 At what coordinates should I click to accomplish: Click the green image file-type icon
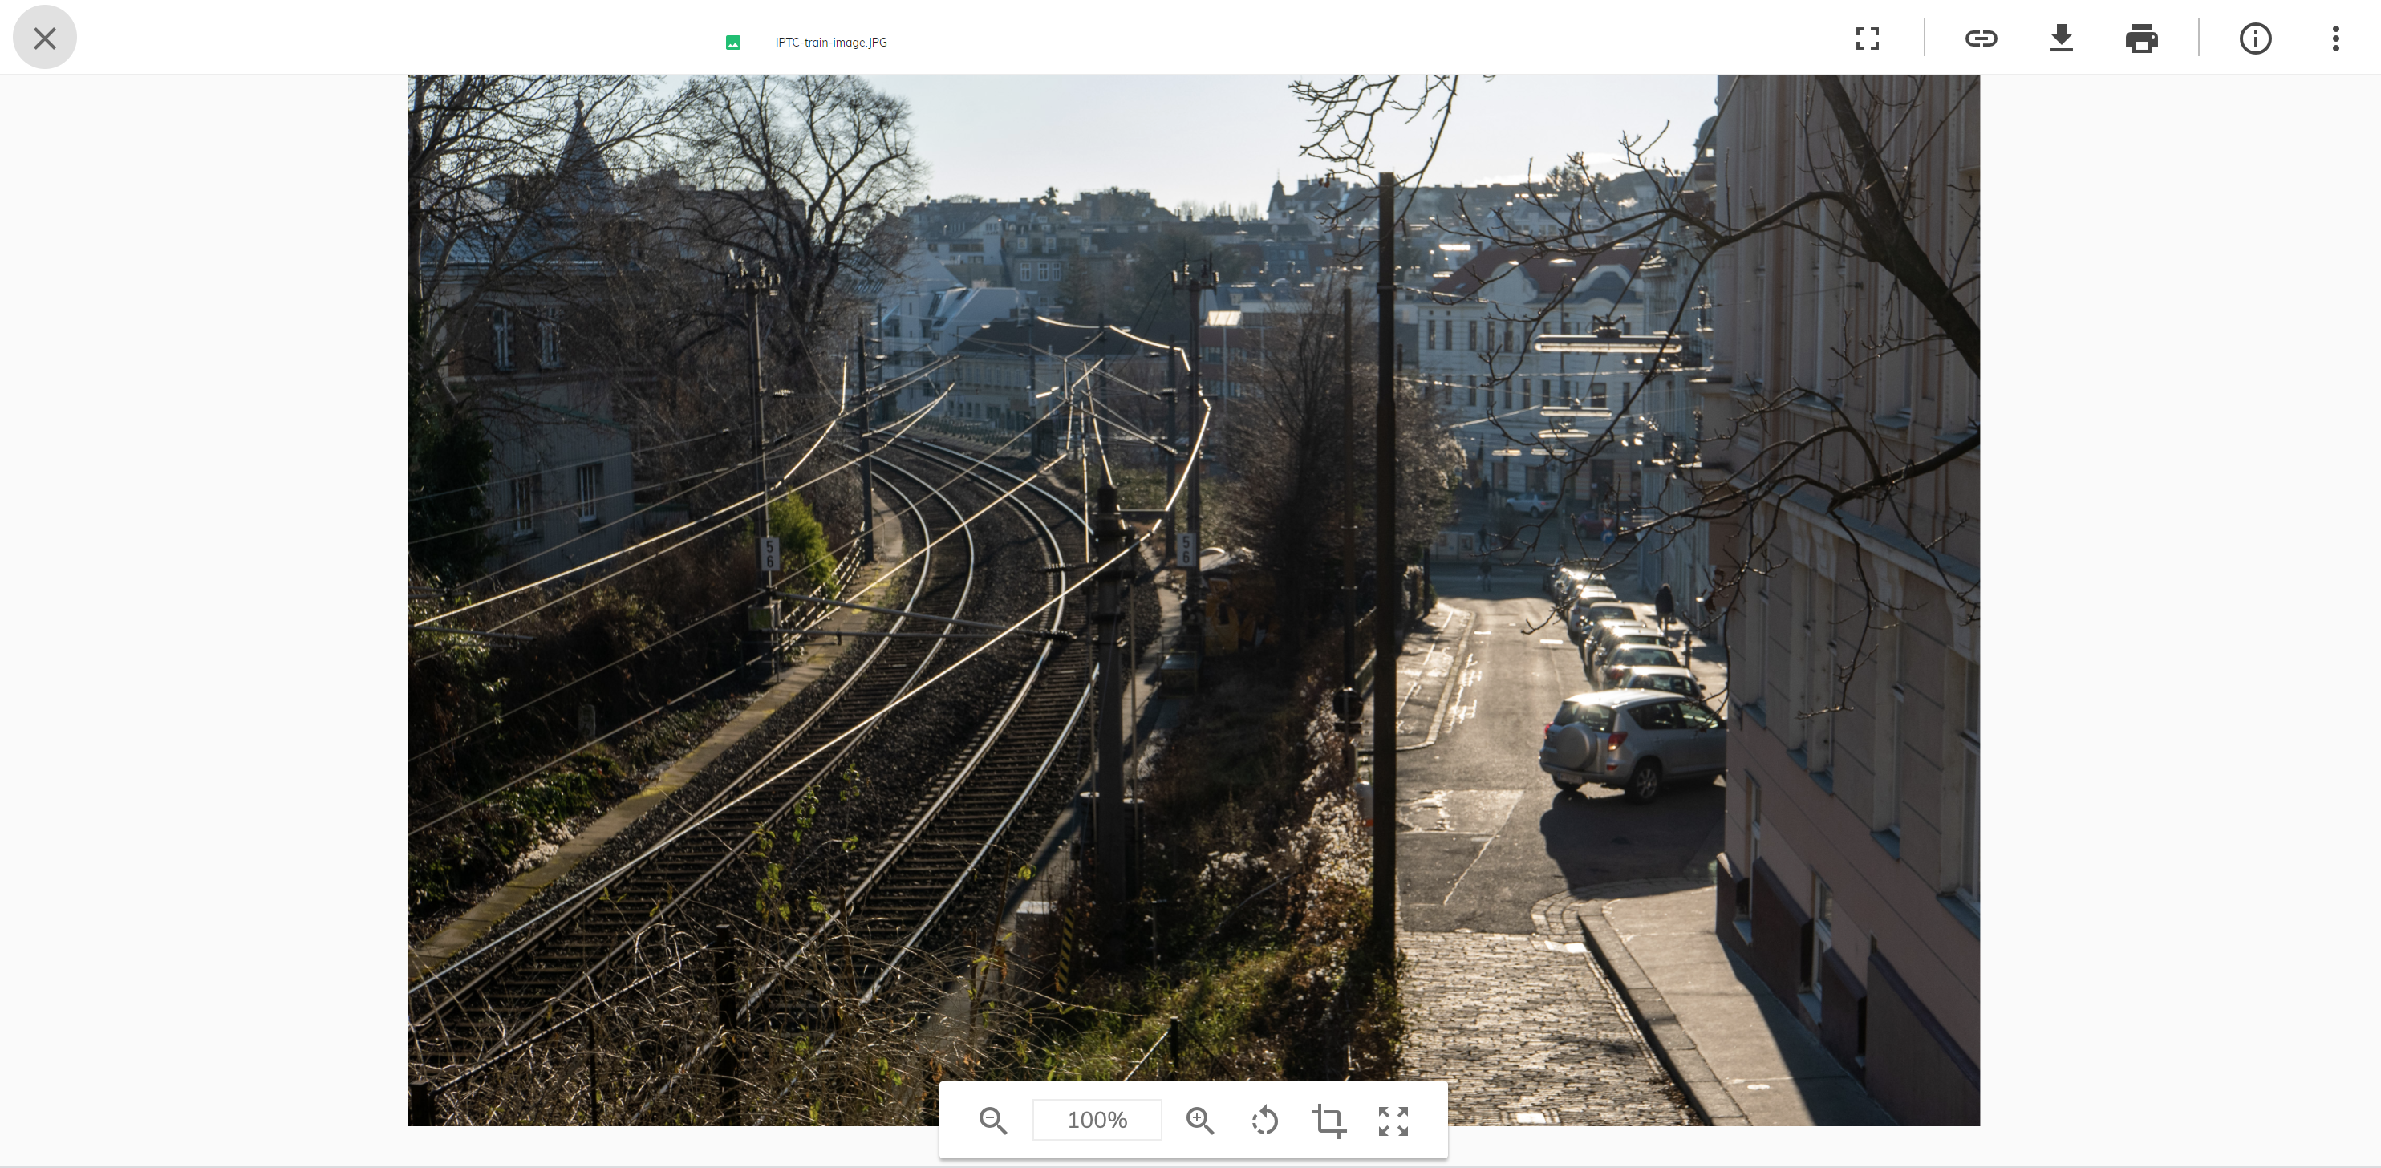(x=732, y=42)
